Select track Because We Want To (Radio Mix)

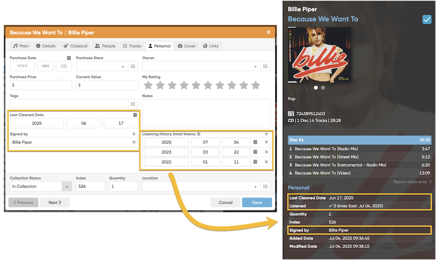[x=359, y=149]
